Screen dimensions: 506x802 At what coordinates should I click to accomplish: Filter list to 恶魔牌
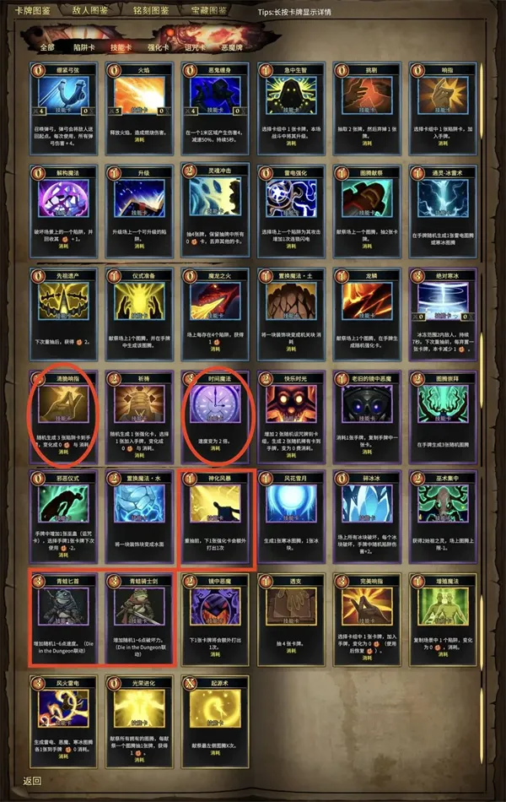tap(232, 47)
